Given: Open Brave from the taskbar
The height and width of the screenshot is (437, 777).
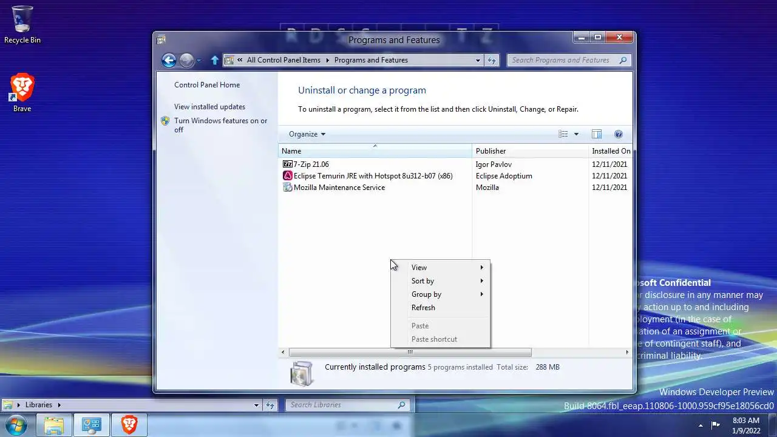Looking at the screenshot, I should pyautogui.click(x=129, y=425).
